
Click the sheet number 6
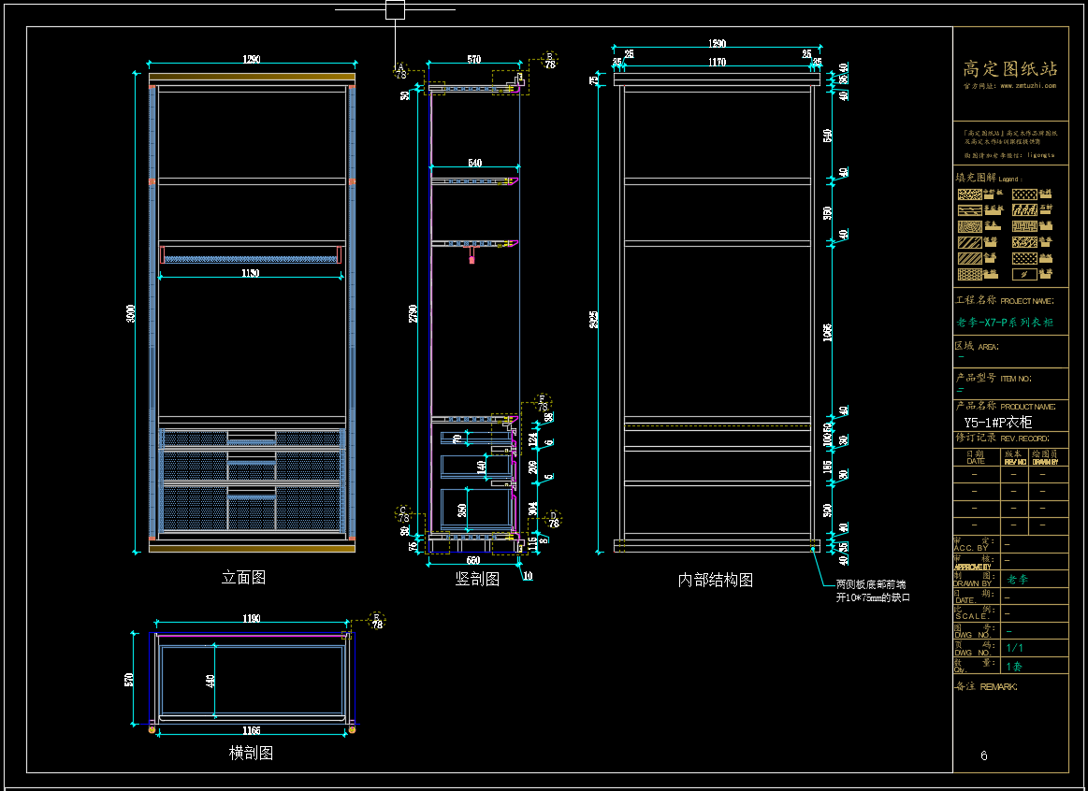[984, 755]
